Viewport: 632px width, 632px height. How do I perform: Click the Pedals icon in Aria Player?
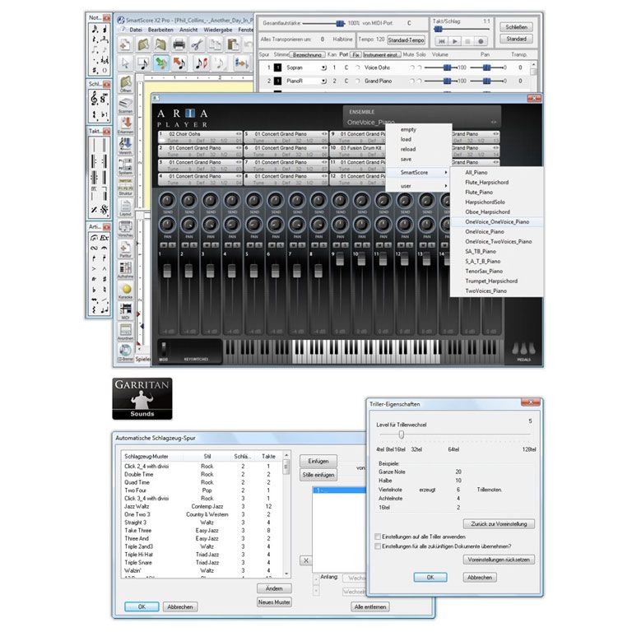(523, 350)
